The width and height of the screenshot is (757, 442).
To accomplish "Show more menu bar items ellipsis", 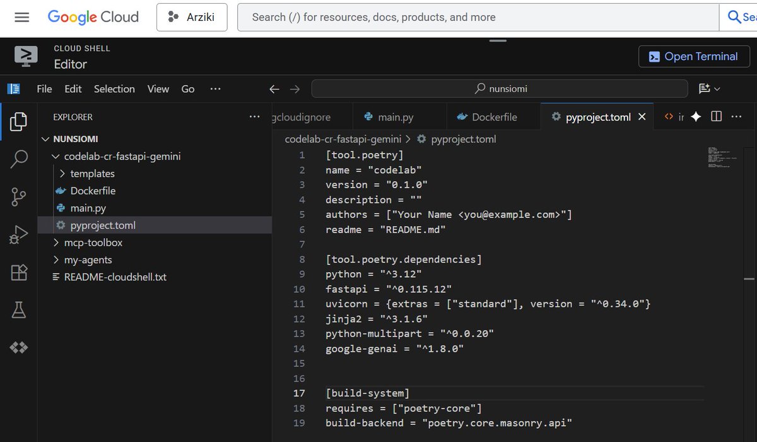I will point(216,89).
